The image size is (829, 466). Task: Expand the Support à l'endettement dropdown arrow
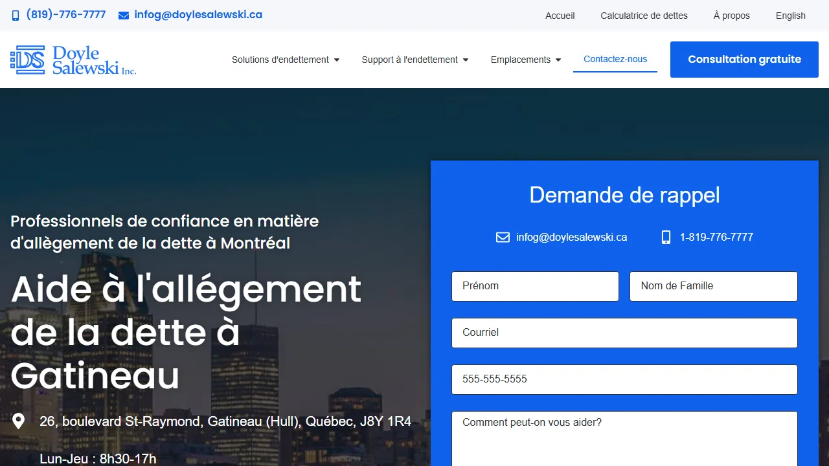[x=466, y=60]
